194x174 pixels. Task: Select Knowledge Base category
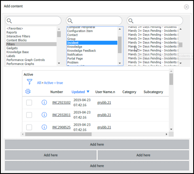click(x=31, y=52)
